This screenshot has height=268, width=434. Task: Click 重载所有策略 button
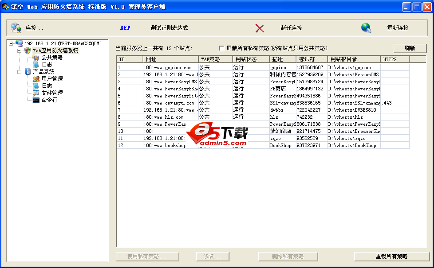coord(391,256)
